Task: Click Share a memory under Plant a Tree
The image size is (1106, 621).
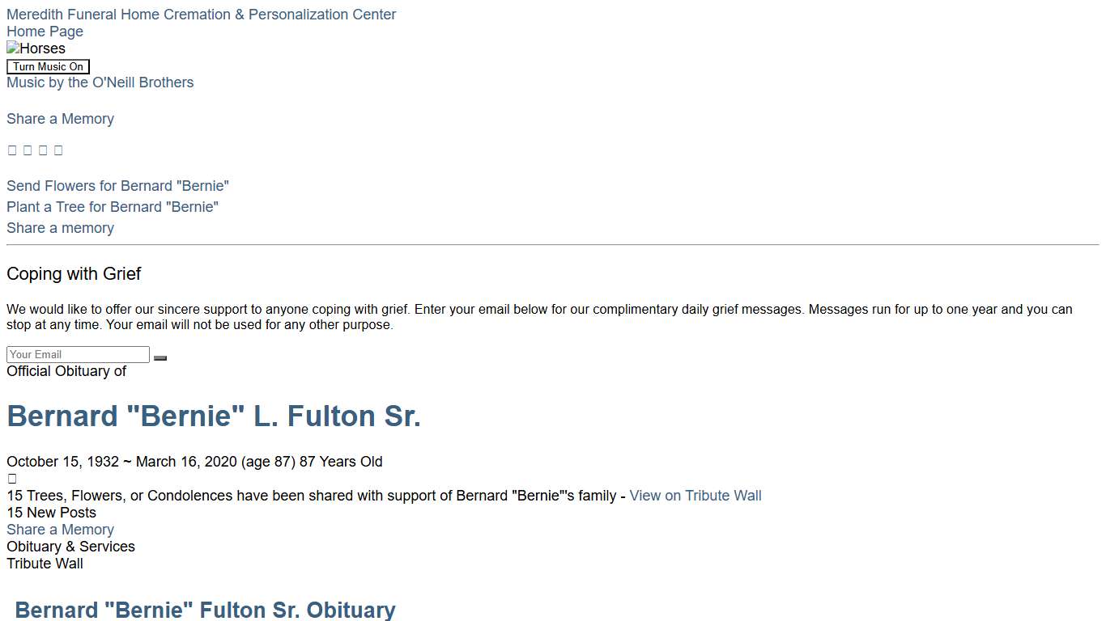Action: pyautogui.click(x=60, y=228)
